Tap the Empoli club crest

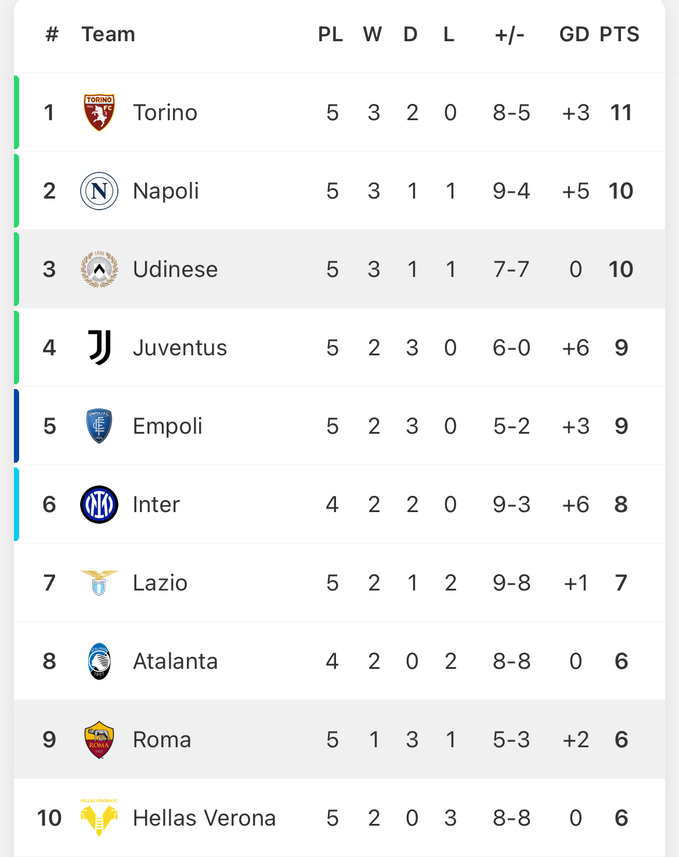99,426
